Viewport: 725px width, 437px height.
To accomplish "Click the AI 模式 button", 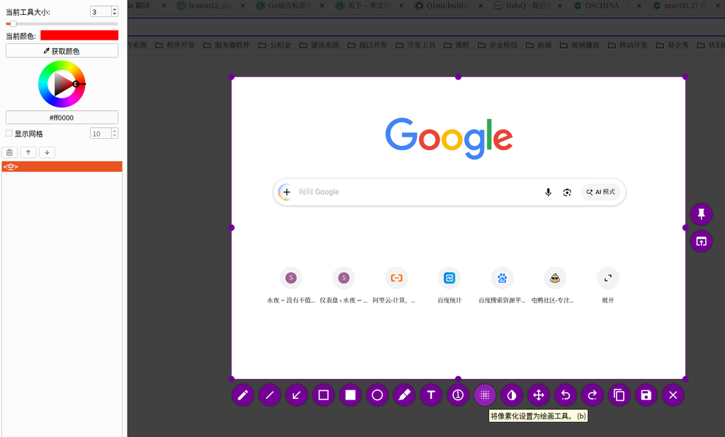I will tap(600, 192).
